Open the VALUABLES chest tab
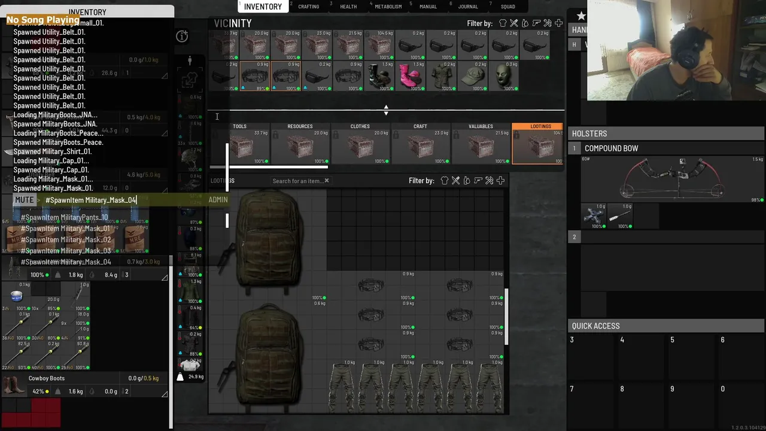766x431 pixels. pyautogui.click(x=481, y=144)
